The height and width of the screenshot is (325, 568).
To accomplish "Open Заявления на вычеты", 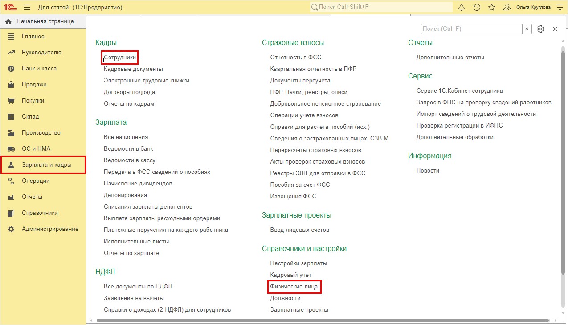I will point(134,298).
